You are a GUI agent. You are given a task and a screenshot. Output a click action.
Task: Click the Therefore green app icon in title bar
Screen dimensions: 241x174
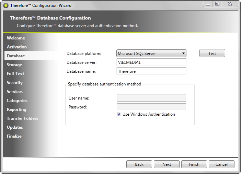click(6, 6)
